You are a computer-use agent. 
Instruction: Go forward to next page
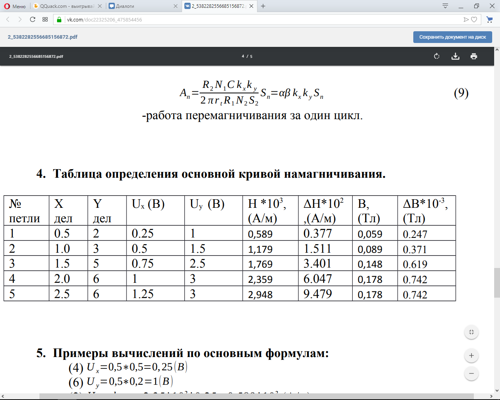coord(20,20)
